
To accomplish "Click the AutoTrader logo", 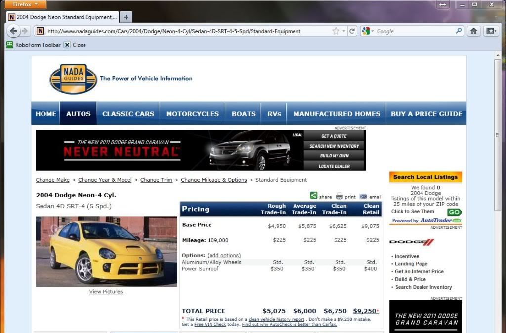I will 440,221.
